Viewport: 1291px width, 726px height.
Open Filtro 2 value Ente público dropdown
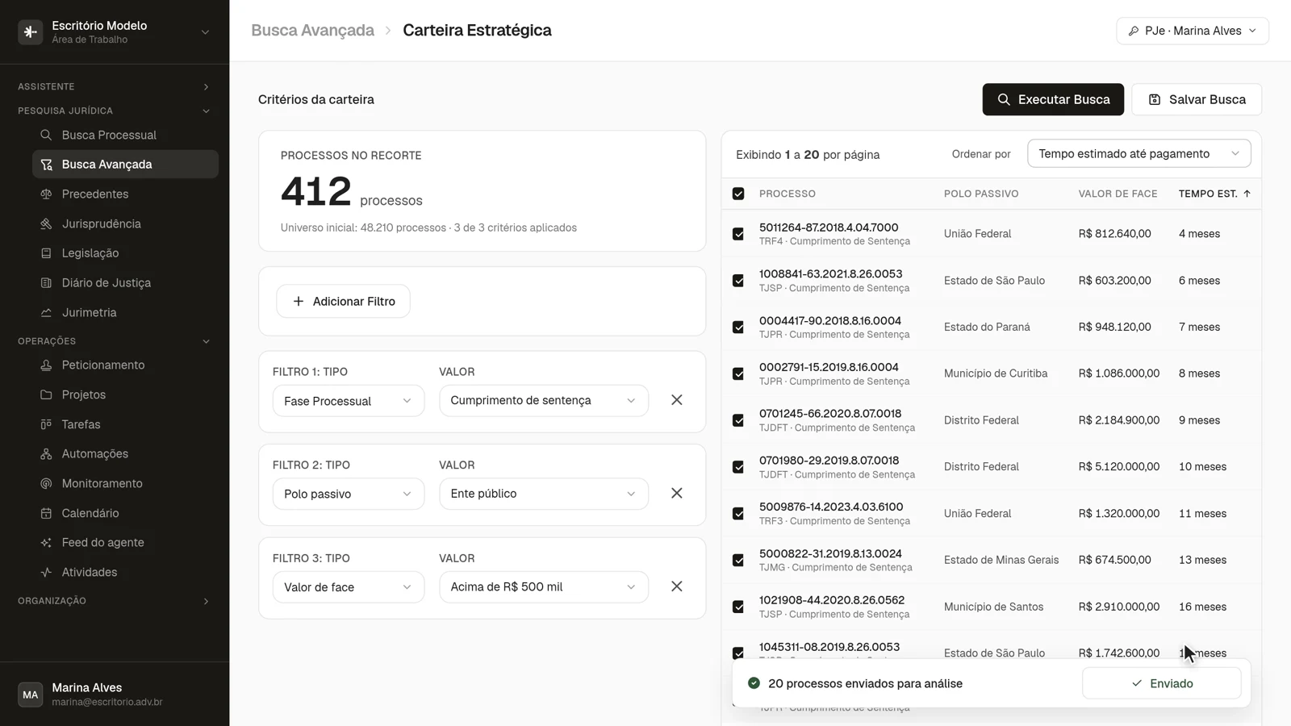tap(543, 494)
